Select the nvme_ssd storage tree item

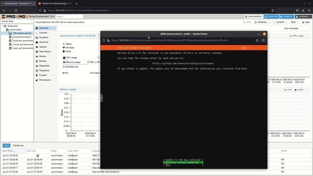pos(23,44)
